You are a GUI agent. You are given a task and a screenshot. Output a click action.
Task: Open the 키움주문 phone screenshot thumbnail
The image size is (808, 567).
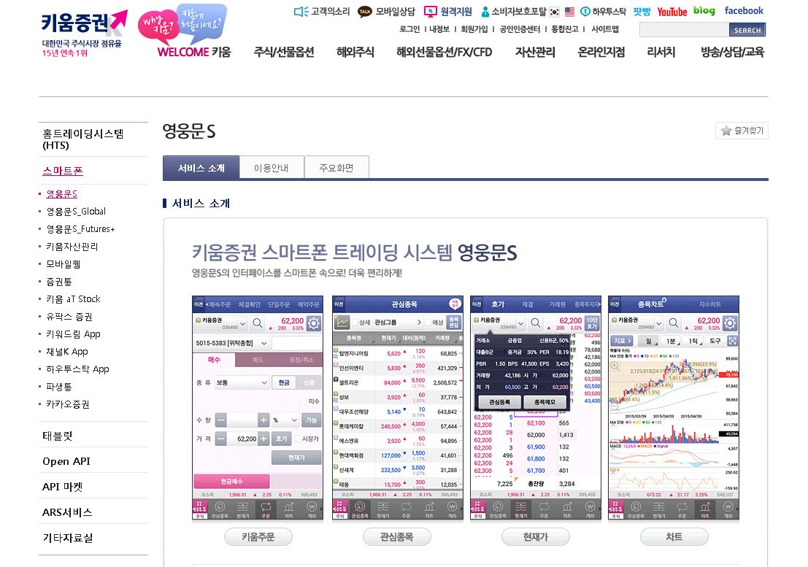pos(258,408)
